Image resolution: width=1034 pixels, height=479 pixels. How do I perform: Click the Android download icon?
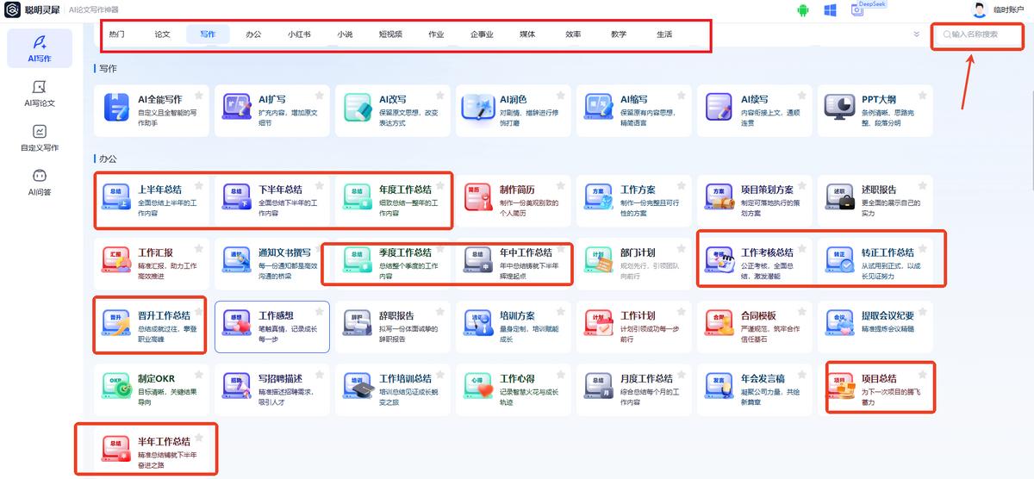(803, 10)
